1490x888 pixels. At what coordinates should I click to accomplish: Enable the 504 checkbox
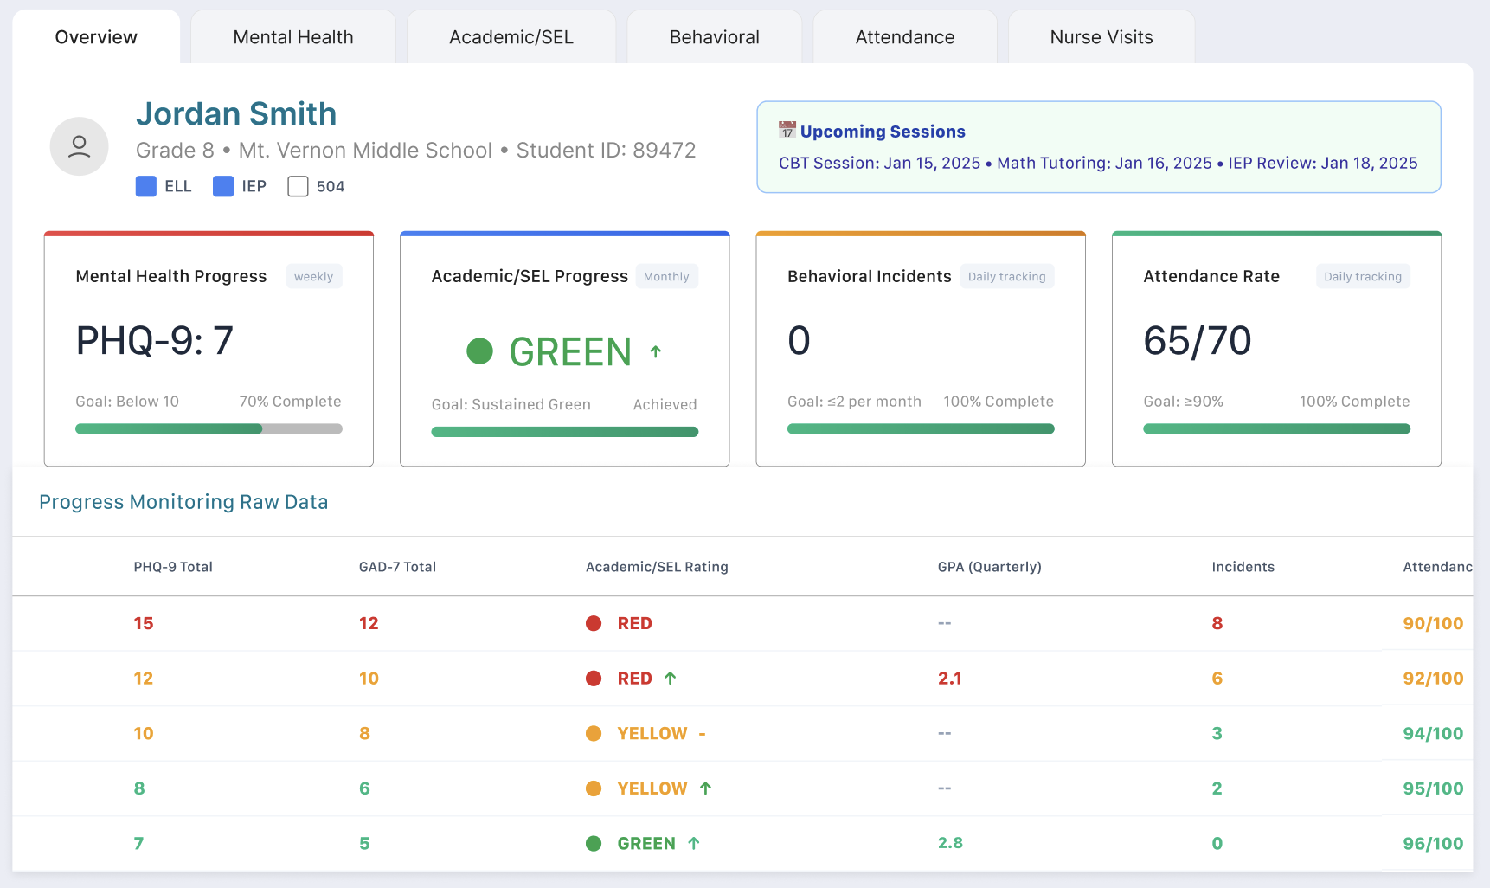298,186
